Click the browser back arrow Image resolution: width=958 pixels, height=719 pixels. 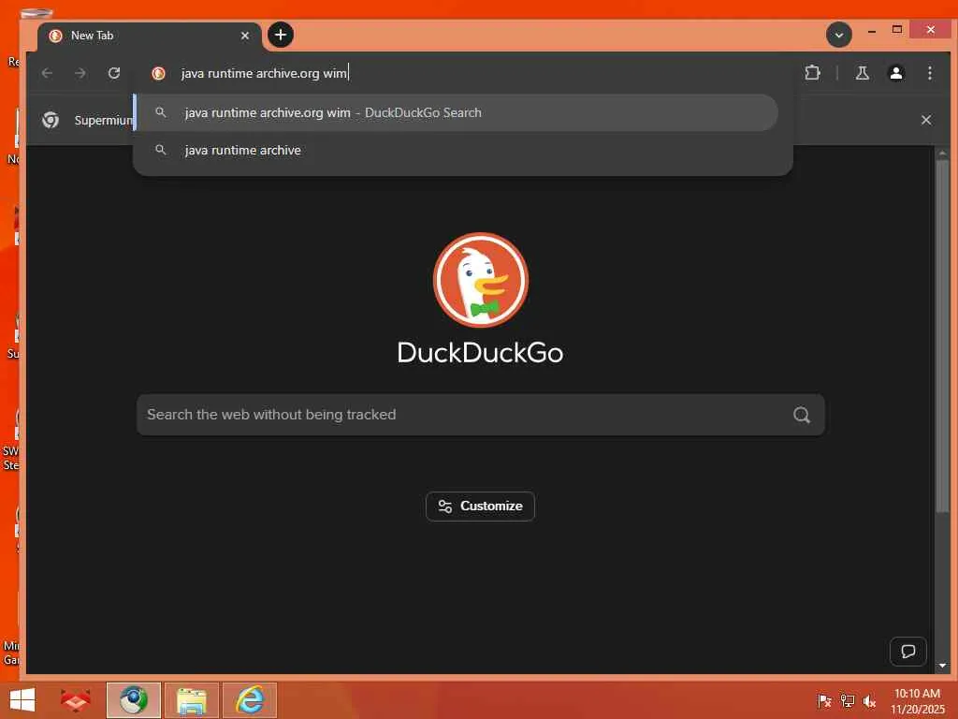(x=47, y=73)
